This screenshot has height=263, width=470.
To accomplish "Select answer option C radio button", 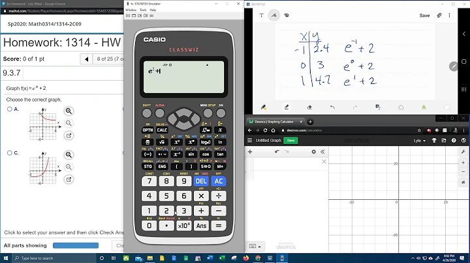I will click(10, 153).
